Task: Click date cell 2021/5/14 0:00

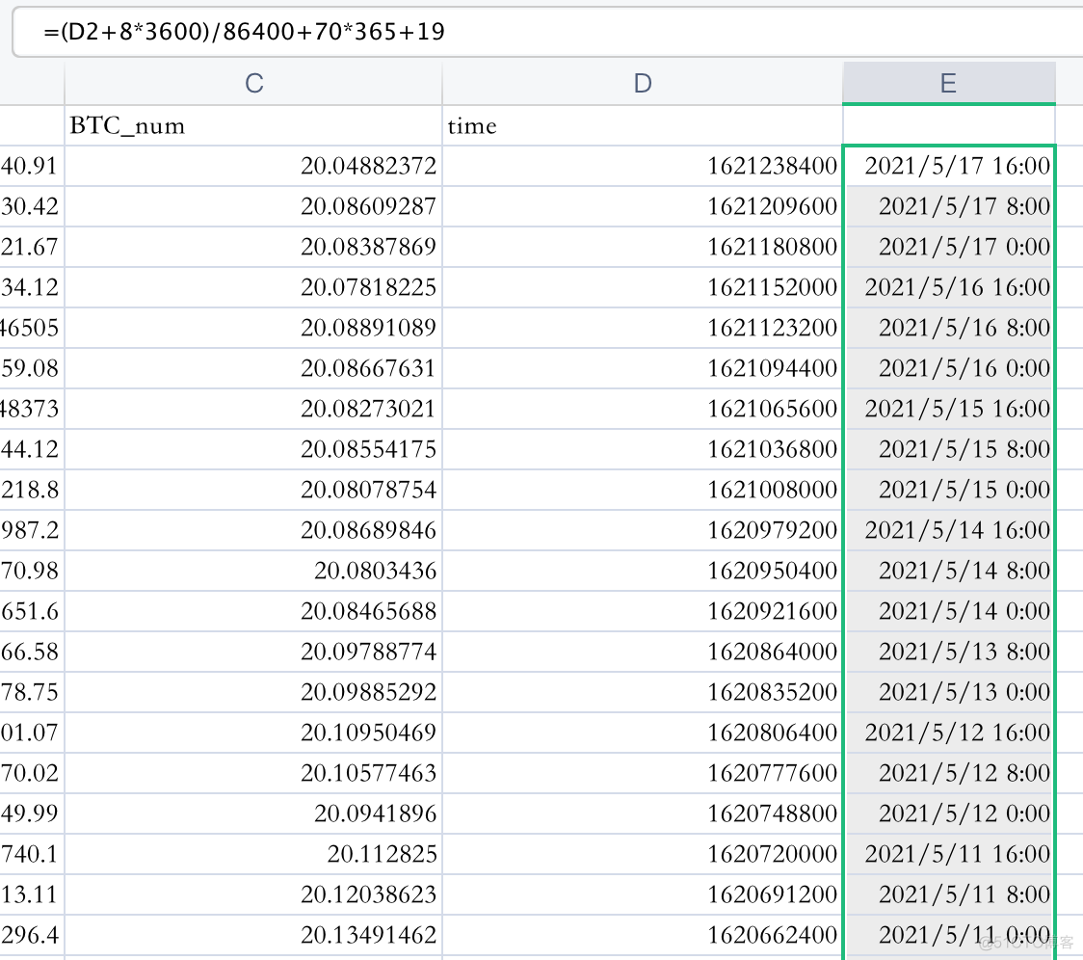Action: (949, 611)
